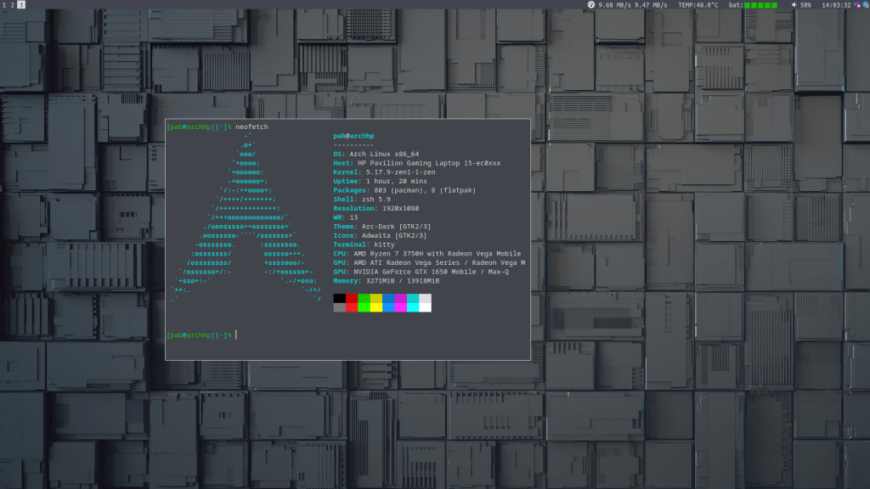The height and width of the screenshot is (489, 870).
Task: Click the 50% volume label
Action: tap(805, 5)
